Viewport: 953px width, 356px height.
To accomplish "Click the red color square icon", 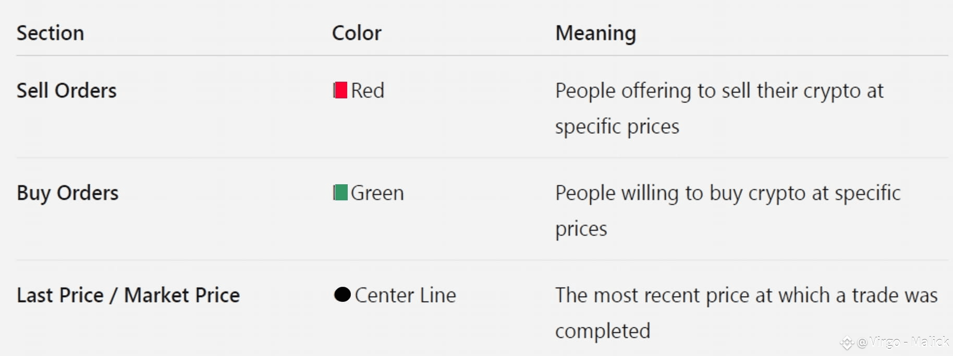I will point(340,91).
